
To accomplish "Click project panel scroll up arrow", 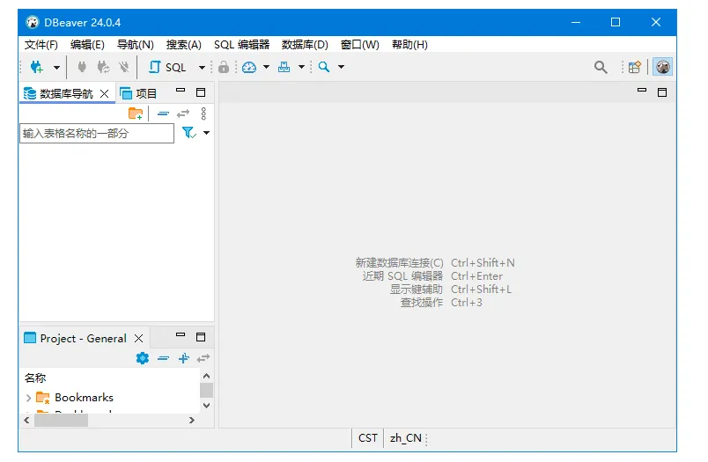I will click(x=207, y=376).
